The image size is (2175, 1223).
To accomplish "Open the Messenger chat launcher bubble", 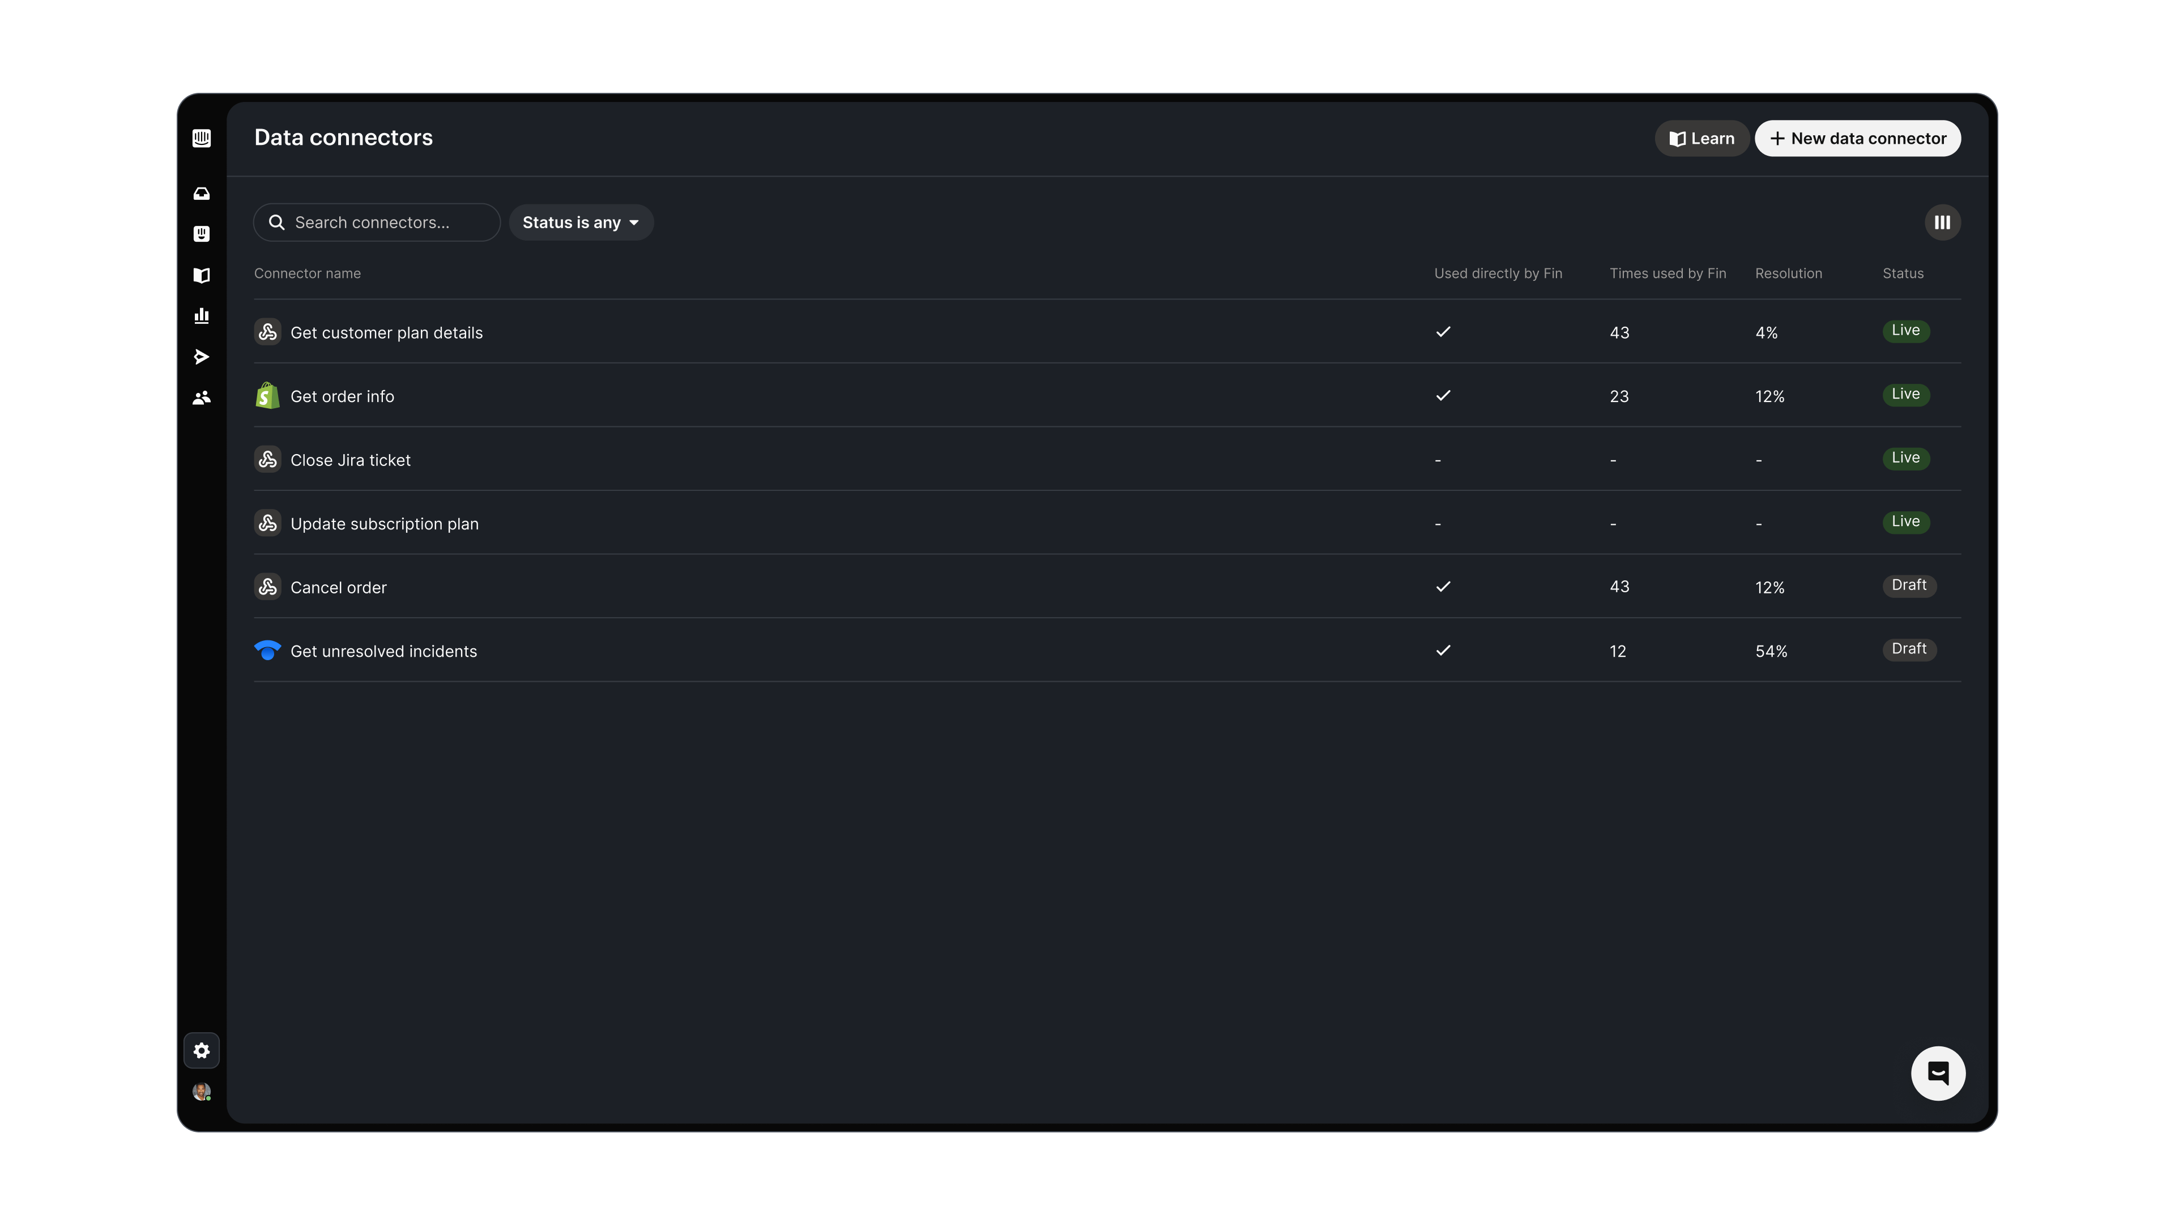I will (x=1938, y=1074).
